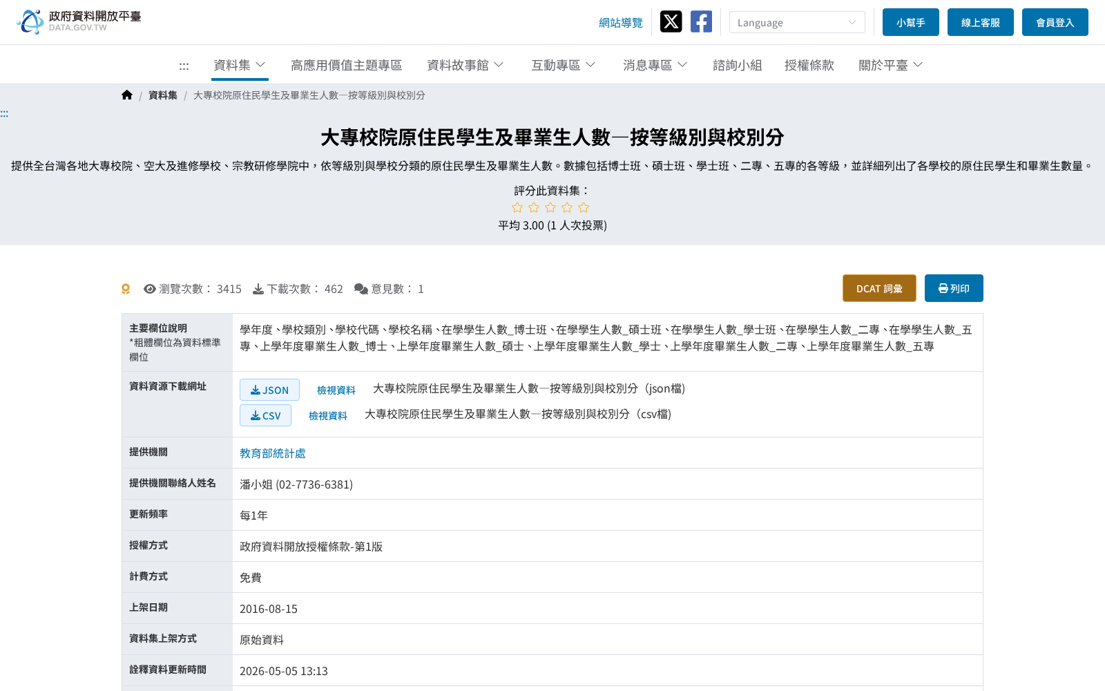The image size is (1105, 691).
Task: Open the 教育部統計處 provider link
Action: tap(273, 453)
